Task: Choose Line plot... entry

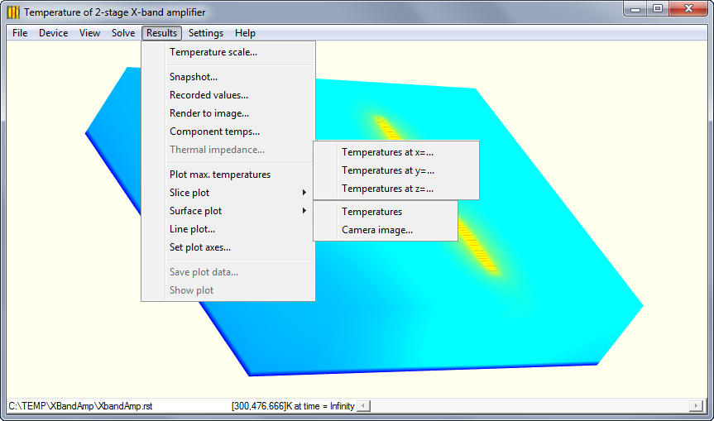Action: [228, 229]
